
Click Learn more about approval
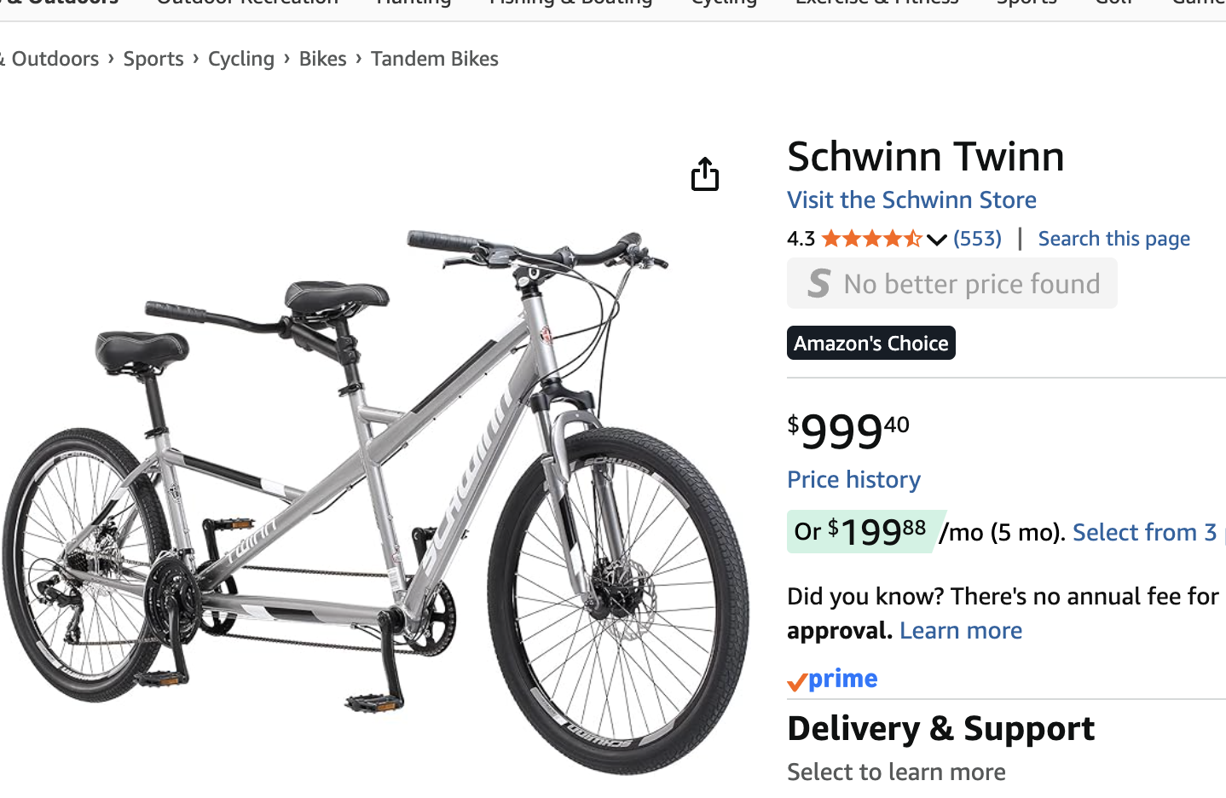960,631
